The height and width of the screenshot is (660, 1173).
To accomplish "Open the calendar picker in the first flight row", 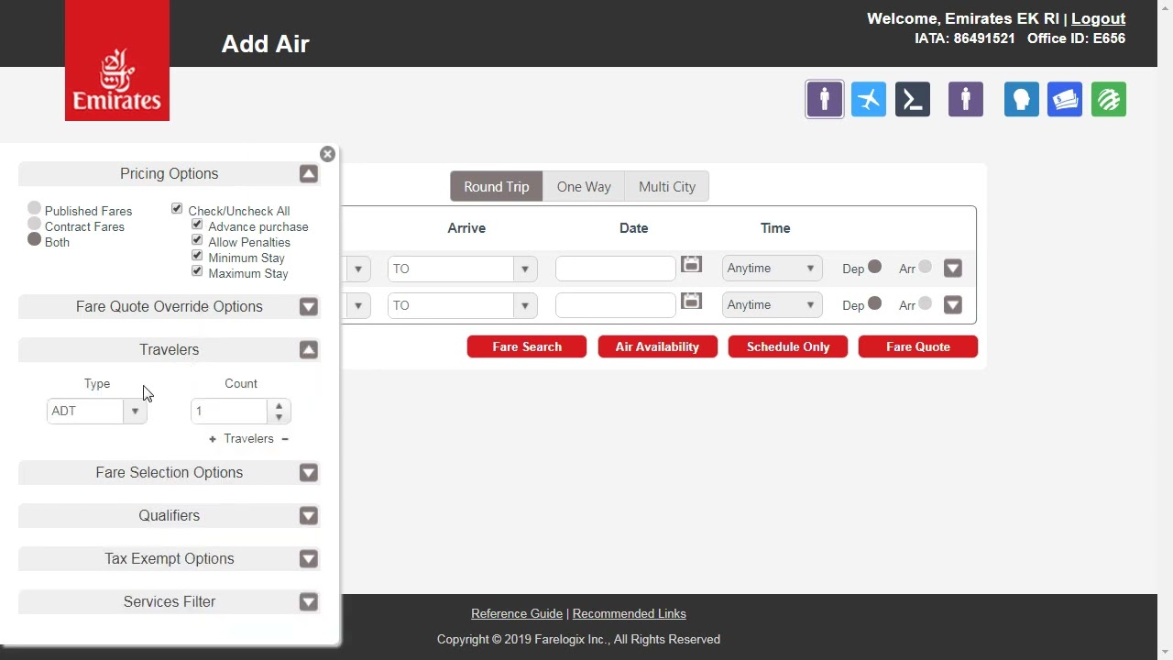I will [x=691, y=265].
